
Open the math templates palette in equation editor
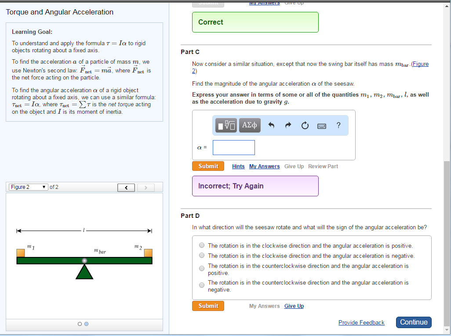click(225, 125)
